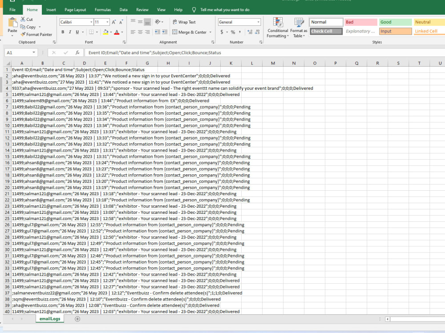This screenshot has width=445, height=333.
Task: Apply Fill Color bucket
Action: (x=105, y=32)
